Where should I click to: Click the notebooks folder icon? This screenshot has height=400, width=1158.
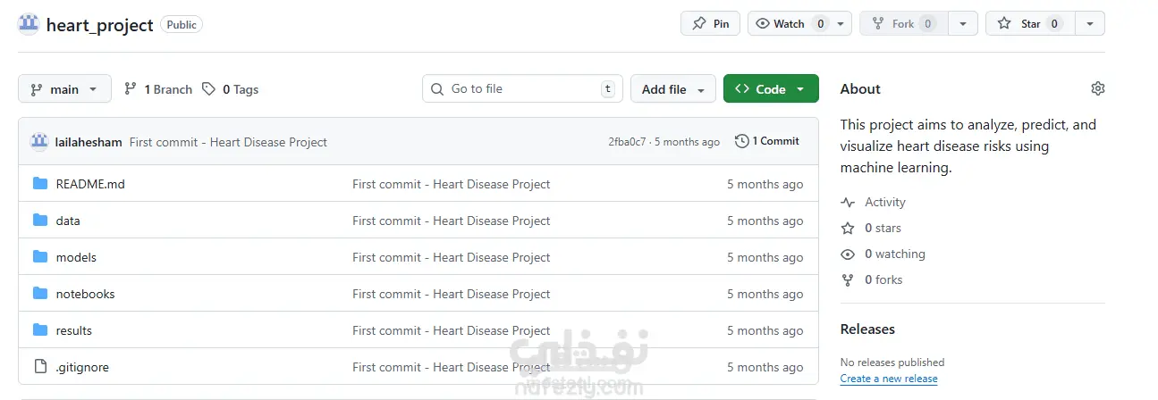39,294
